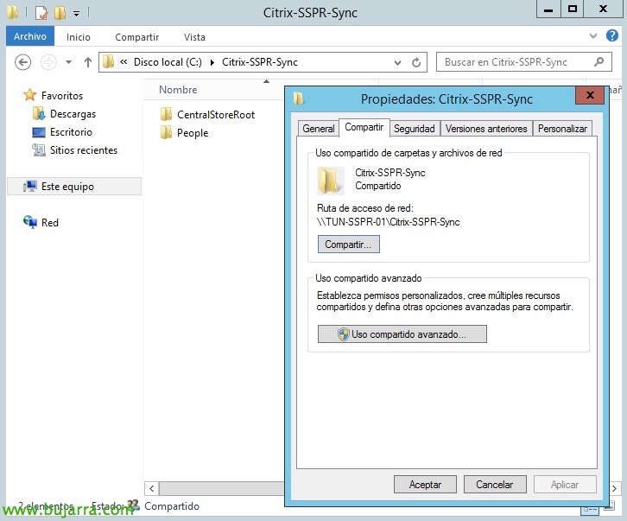The height and width of the screenshot is (521, 627).
Task: Switch to the Versiones anteriores tab
Action: click(486, 129)
